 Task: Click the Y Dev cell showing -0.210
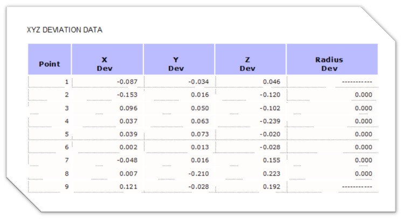[x=199, y=173]
